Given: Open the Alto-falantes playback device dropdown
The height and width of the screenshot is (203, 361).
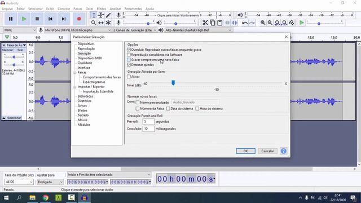Looking at the screenshot, I should (198, 30).
